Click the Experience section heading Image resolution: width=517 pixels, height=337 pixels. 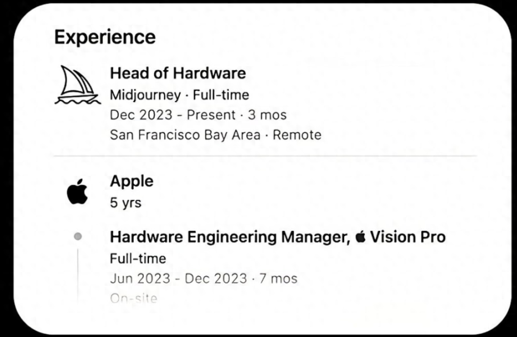tap(105, 37)
